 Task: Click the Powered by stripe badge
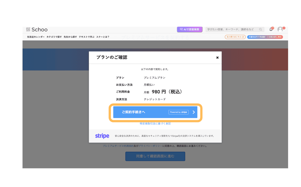[x=178, y=112]
